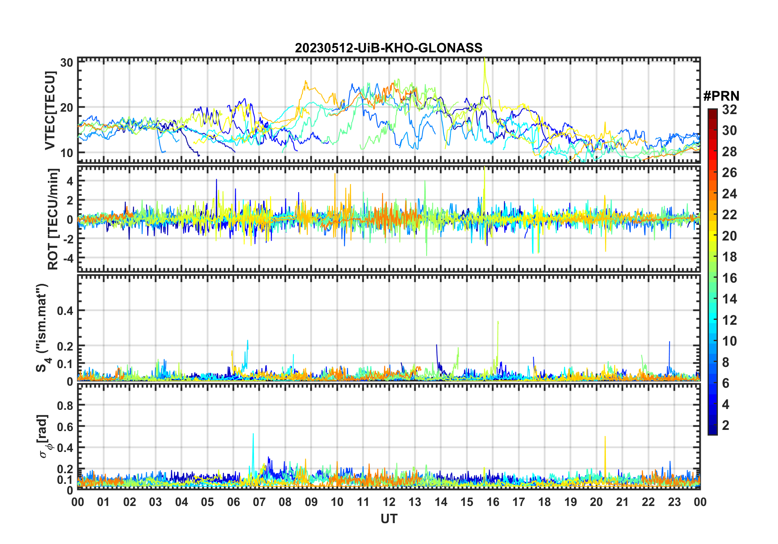This screenshot has width=778, height=544.
Task: Click x-axis tick label 18
Action: click(544, 502)
